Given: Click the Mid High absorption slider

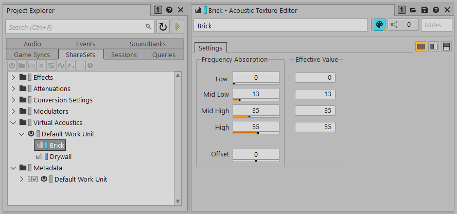Looking at the screenshot, I should pyautogui.click(x=256, y=116).
